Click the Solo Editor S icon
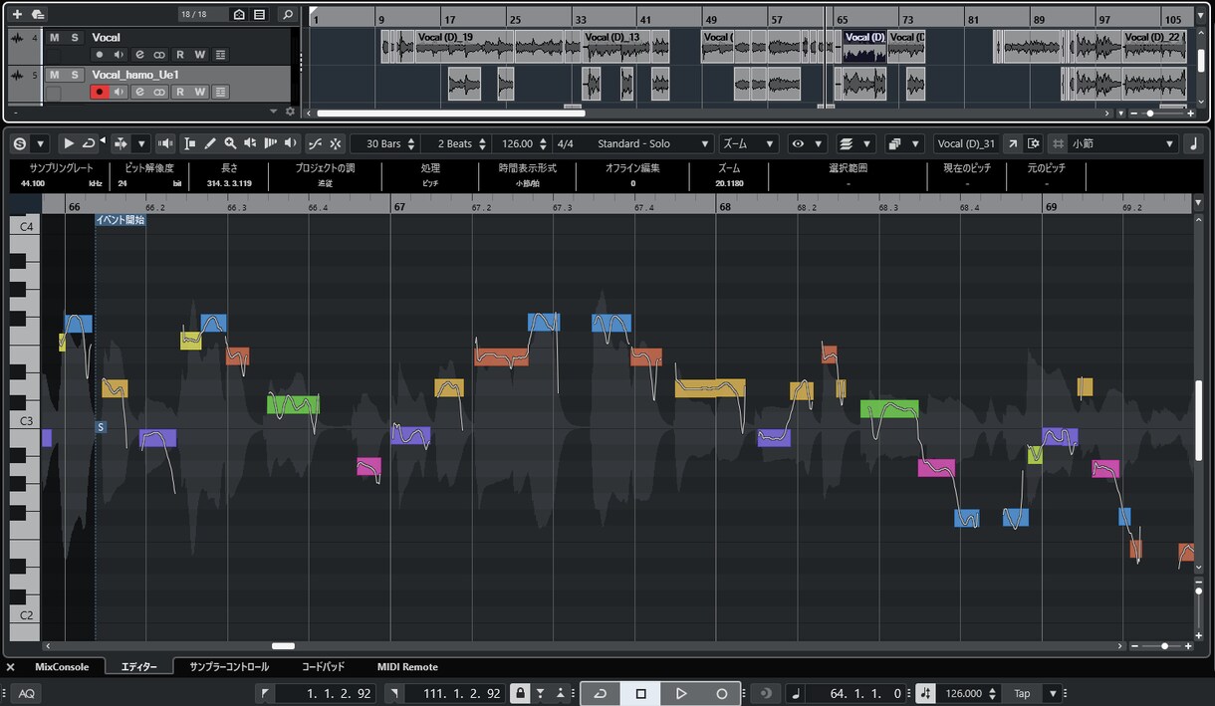The height and width of the screenshot is (706, 1215). pos(19,143)
